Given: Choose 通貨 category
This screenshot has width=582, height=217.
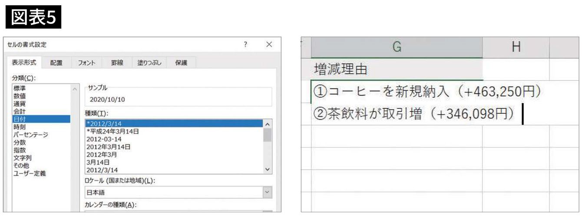Looking at the screenshot, I should [x=20, y=103].
